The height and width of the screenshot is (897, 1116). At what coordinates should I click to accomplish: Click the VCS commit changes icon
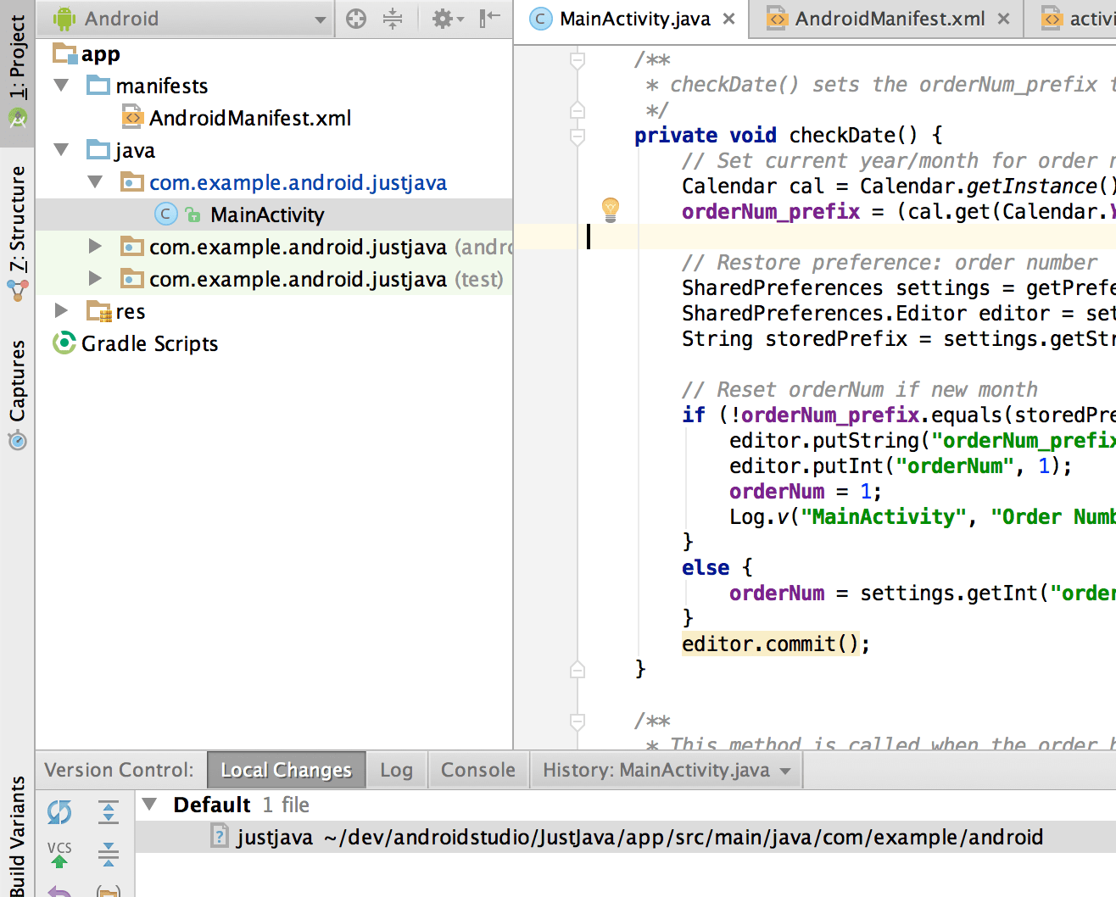coord(59,855)
